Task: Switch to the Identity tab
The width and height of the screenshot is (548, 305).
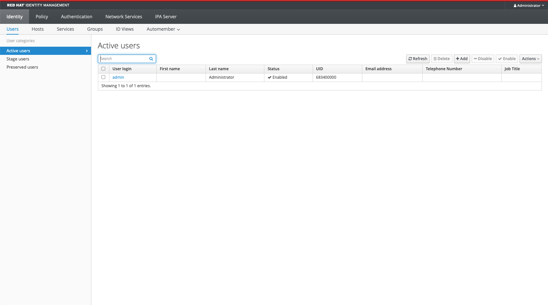Action: coord(15,17)
